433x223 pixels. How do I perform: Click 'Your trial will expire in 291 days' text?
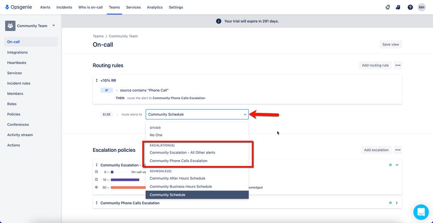251,21
